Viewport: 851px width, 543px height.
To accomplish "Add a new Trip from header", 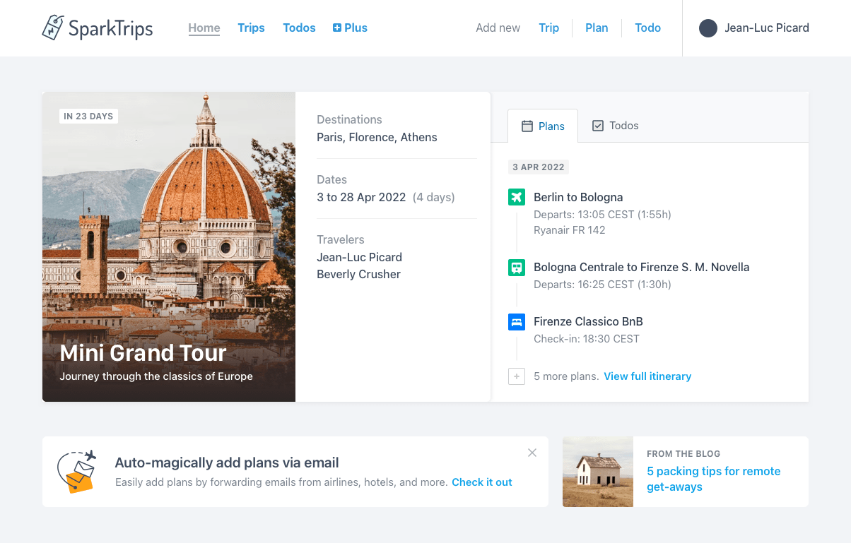I will (x=548, y=28).
